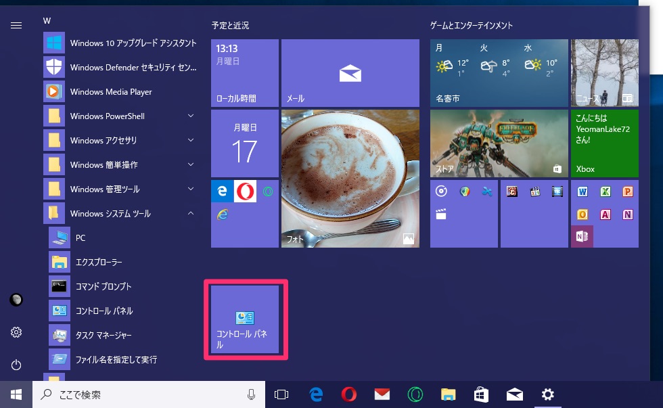Open the calendar tile showing 月曜日 17
The image size is (663, 408).
click(245, 143)
